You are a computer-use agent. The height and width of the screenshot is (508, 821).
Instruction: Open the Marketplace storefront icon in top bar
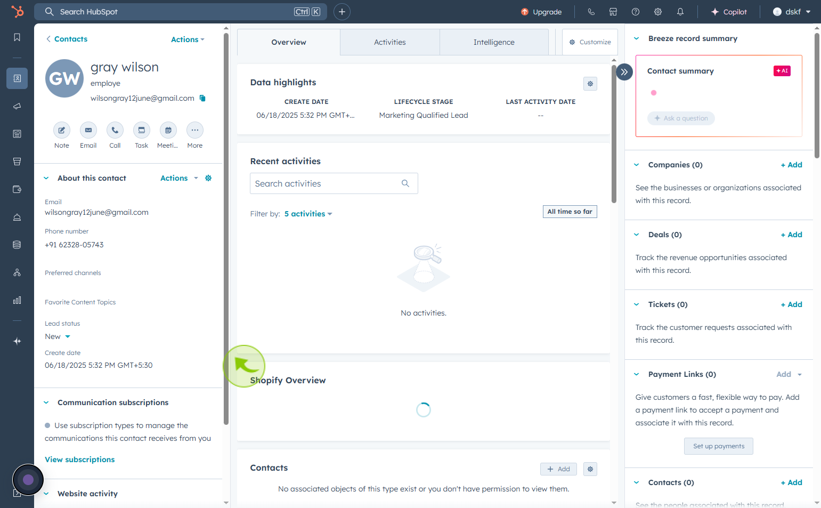tap(613, 12)
